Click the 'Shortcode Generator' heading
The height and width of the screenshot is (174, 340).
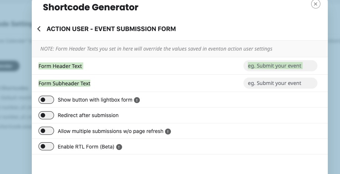coord(91,7)
